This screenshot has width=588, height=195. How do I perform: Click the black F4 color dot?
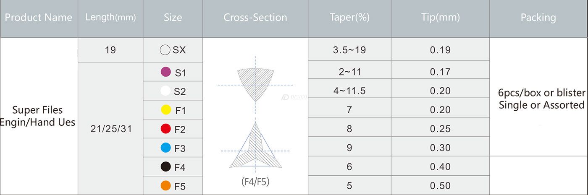click(166, 166)
